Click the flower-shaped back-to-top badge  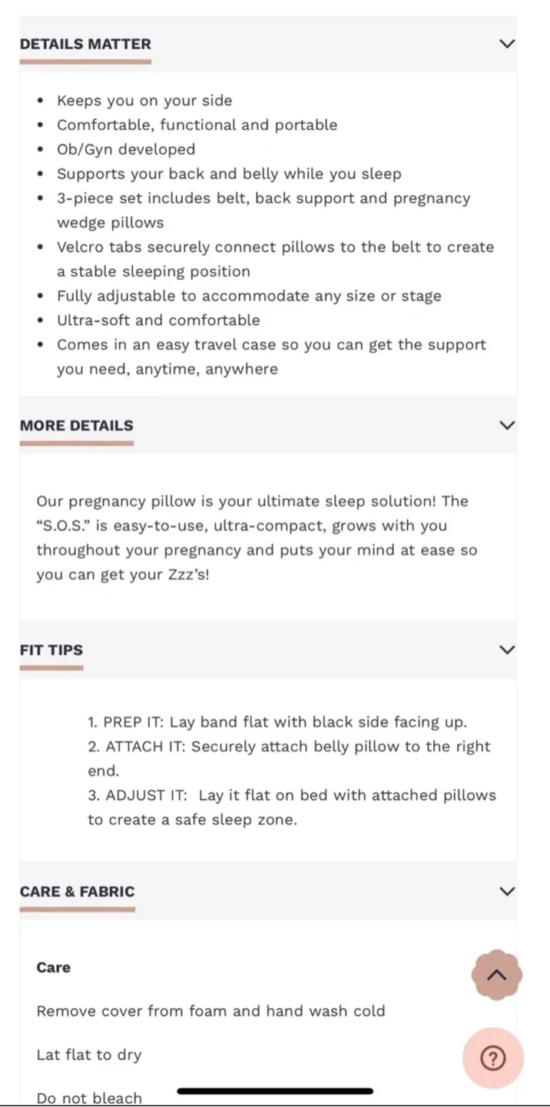tap(497, 975)
